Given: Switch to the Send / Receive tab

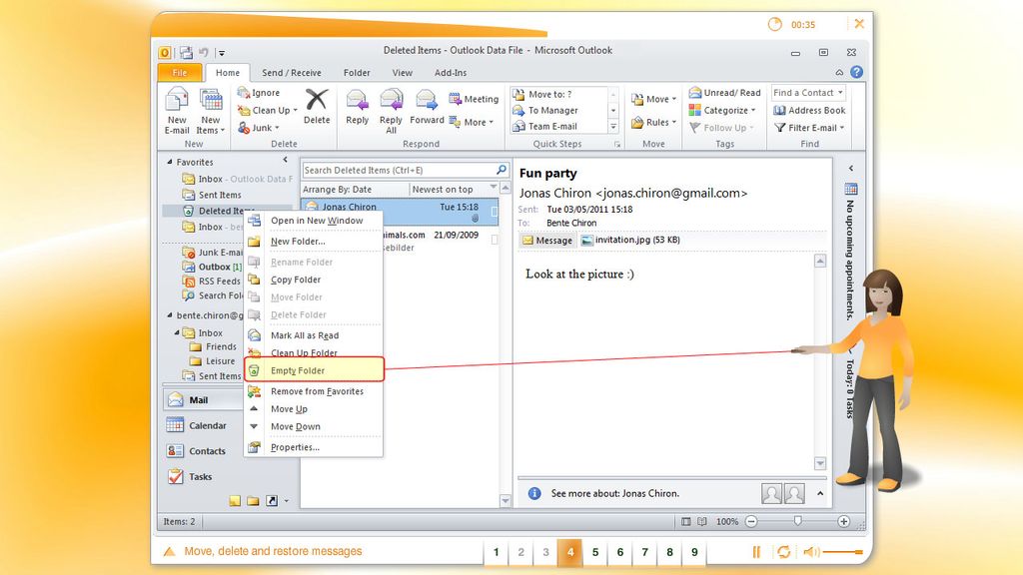Looking at the screenshot, I should (x=292, y=72).
